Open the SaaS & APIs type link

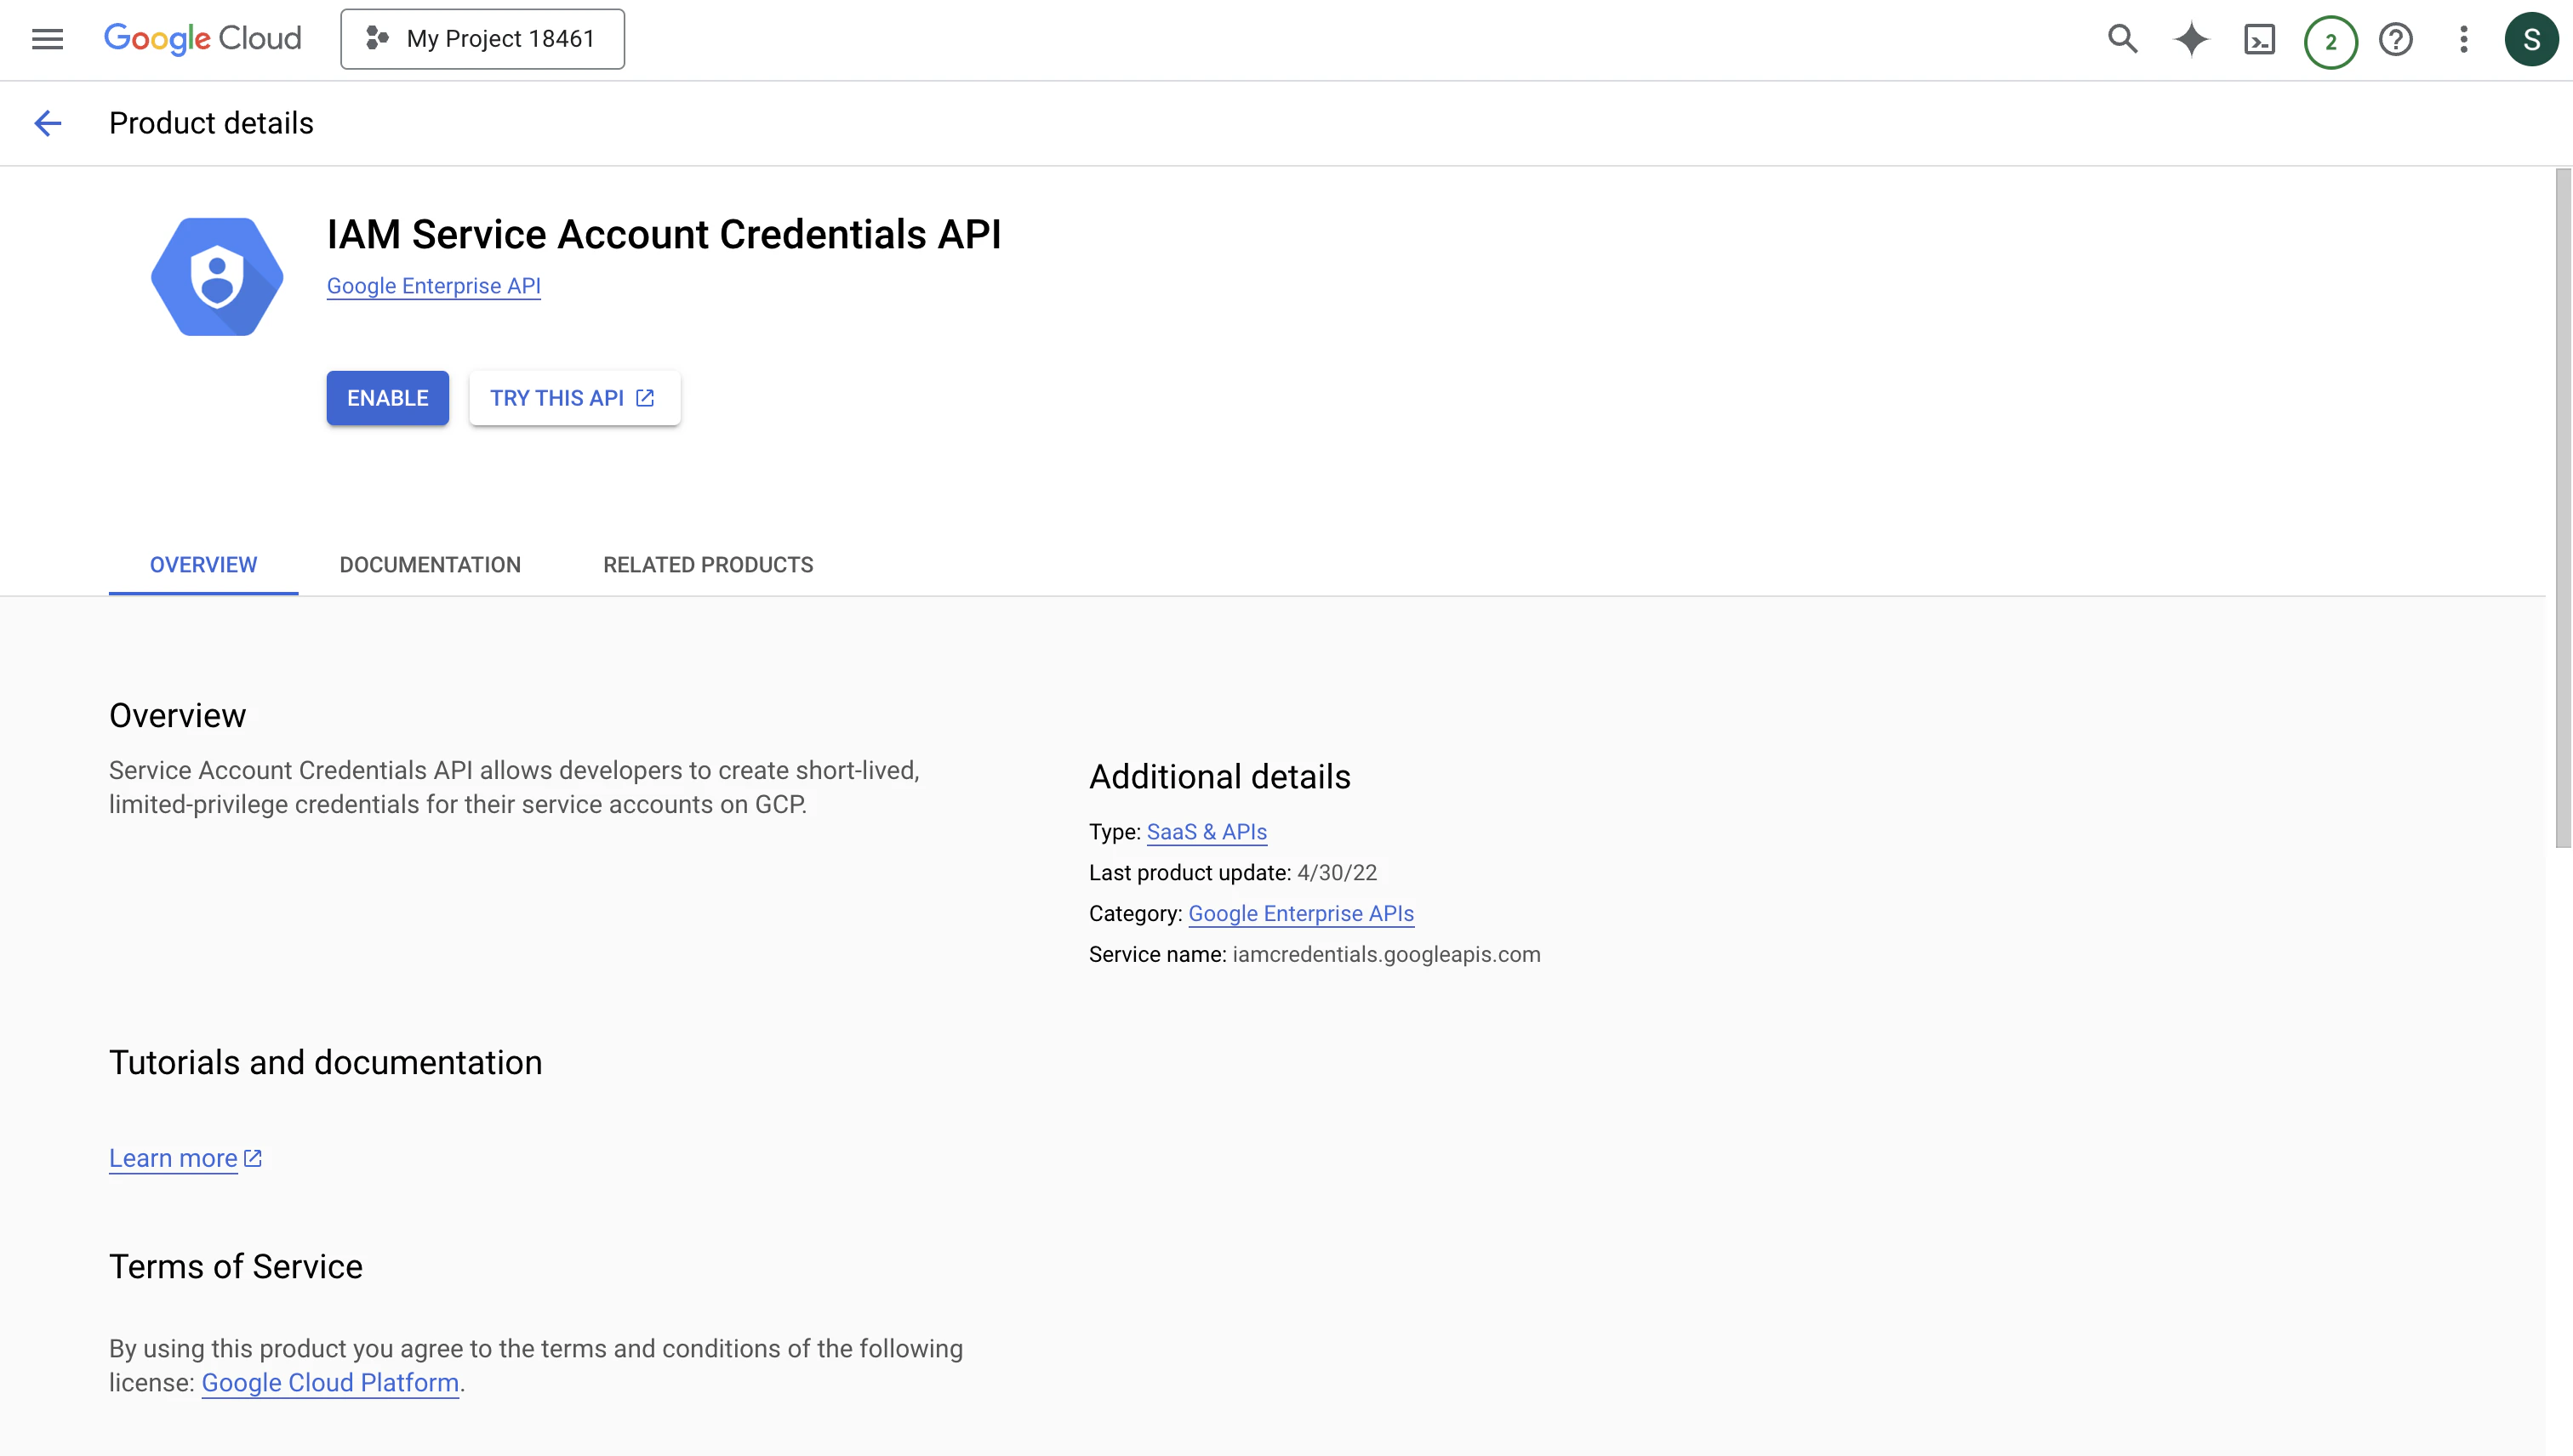click(x=1207, y=832)
